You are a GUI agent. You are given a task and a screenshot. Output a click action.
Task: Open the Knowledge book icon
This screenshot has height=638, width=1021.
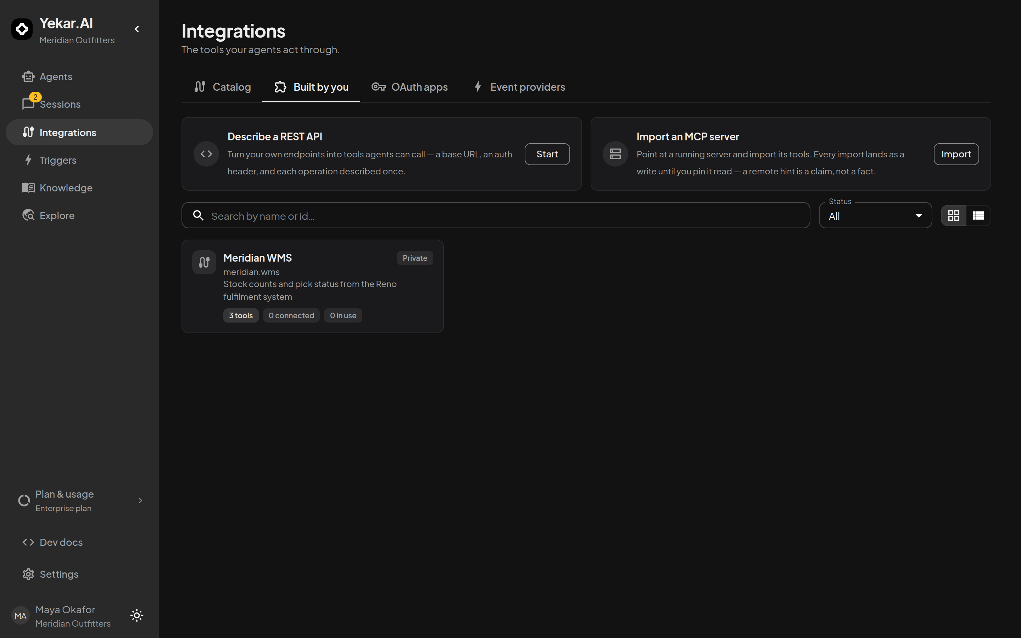[28, 188]
